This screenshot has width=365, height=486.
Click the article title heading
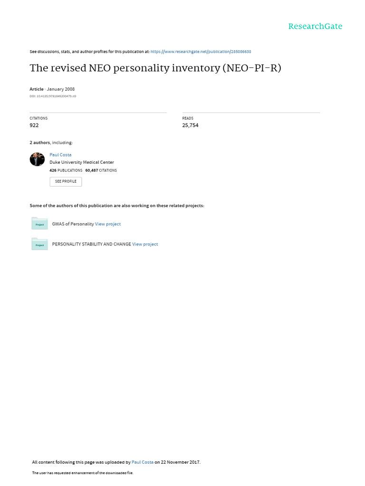(x=155, y=68)
